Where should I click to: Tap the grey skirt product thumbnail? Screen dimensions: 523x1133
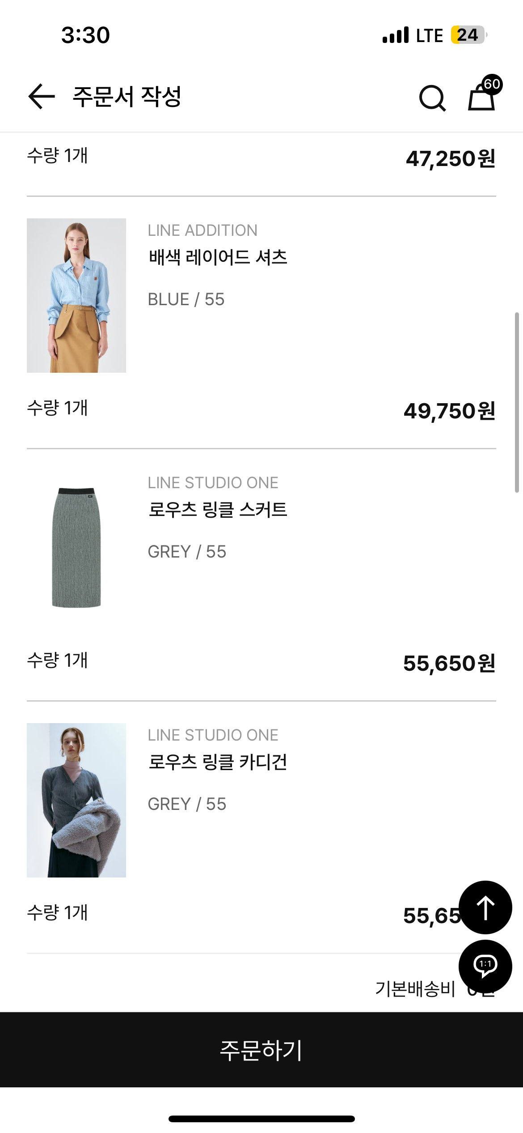(76, 548)
